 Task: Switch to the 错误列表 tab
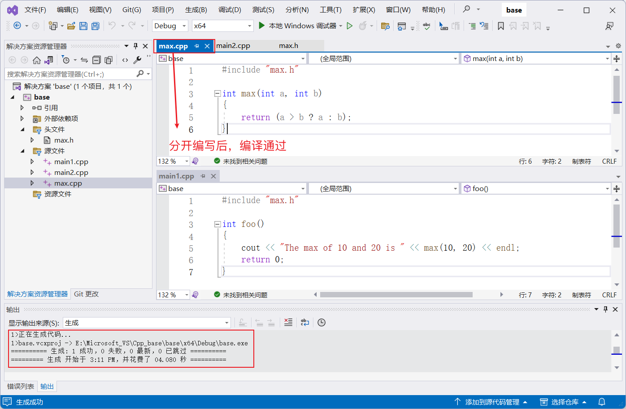21,386
